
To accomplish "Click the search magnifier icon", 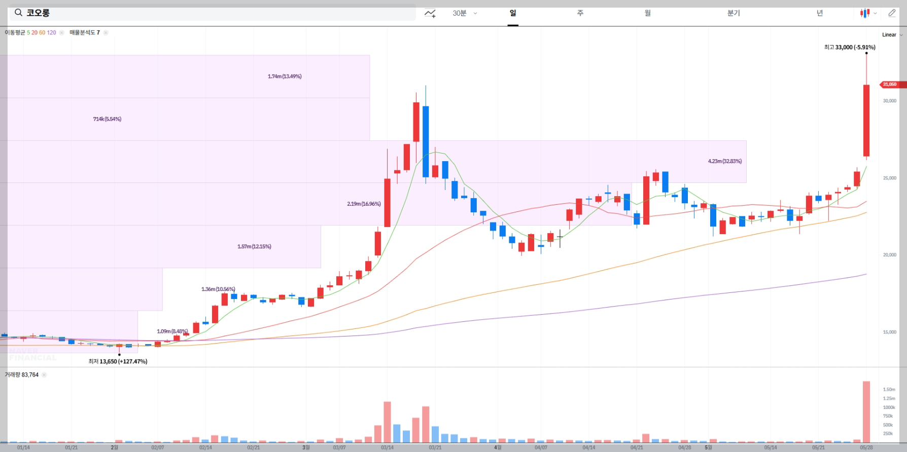I will click(18, 13).
